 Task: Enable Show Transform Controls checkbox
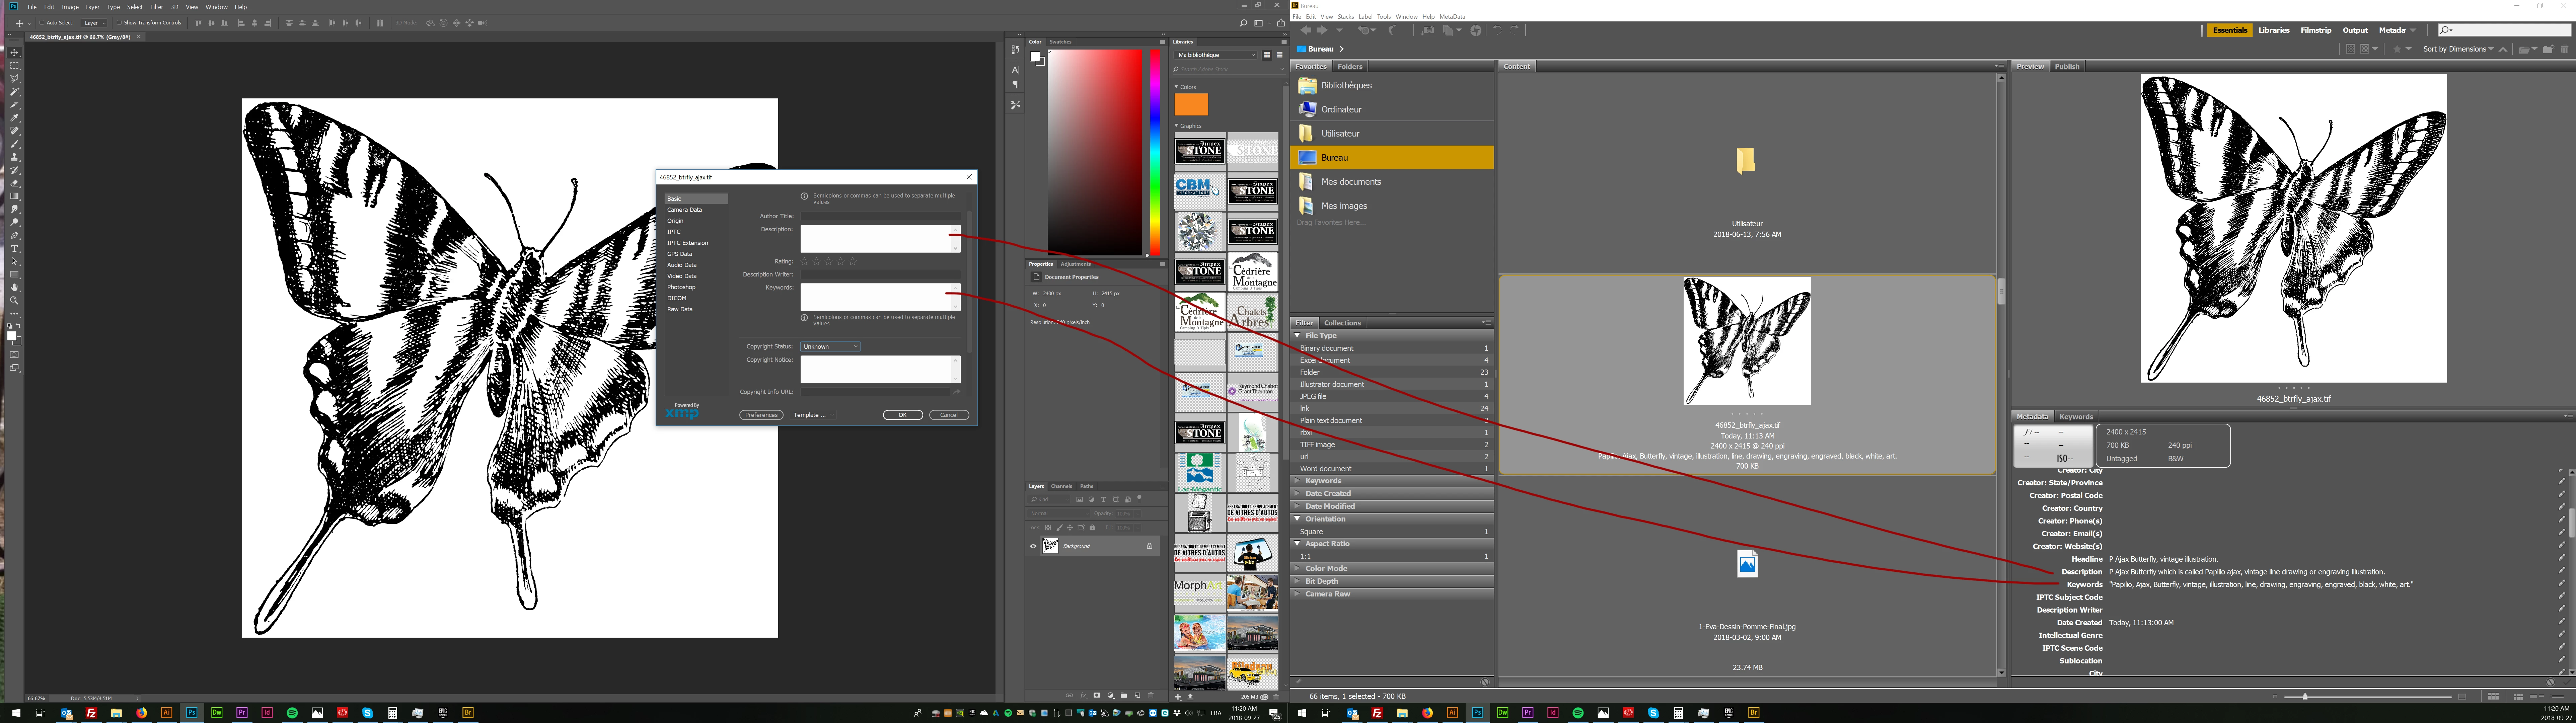click(119, 23)
